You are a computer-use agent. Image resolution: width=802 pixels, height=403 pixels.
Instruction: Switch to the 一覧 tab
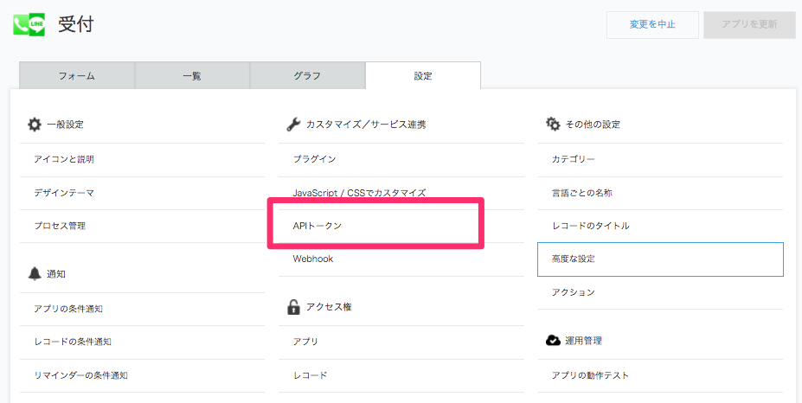192,76
